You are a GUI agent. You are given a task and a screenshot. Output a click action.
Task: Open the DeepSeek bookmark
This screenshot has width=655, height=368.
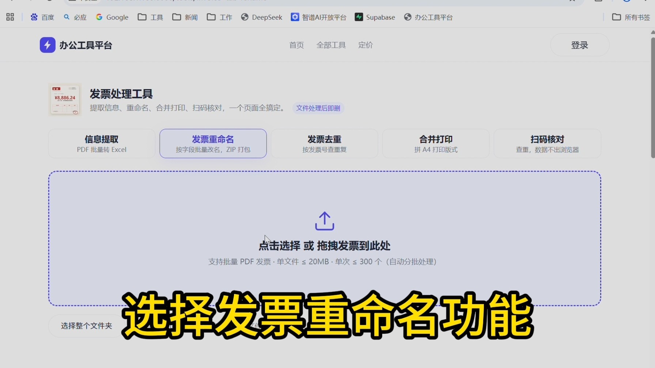(262, 17)
